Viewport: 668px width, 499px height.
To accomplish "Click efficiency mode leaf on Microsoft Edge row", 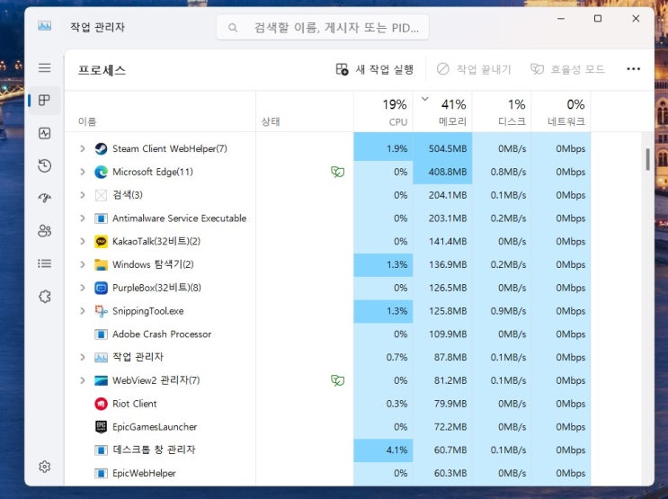I will pyautogui.click(x=337, y=172).
